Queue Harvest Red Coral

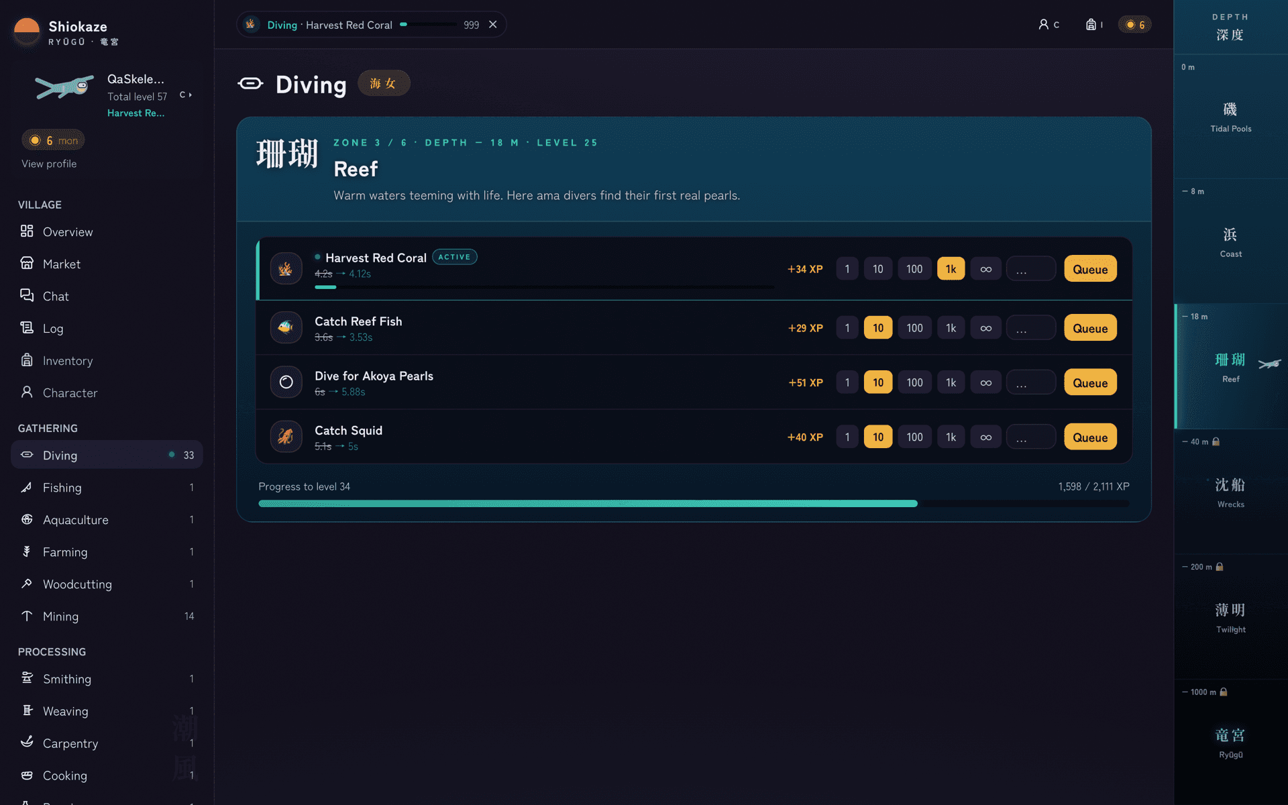1090,269
